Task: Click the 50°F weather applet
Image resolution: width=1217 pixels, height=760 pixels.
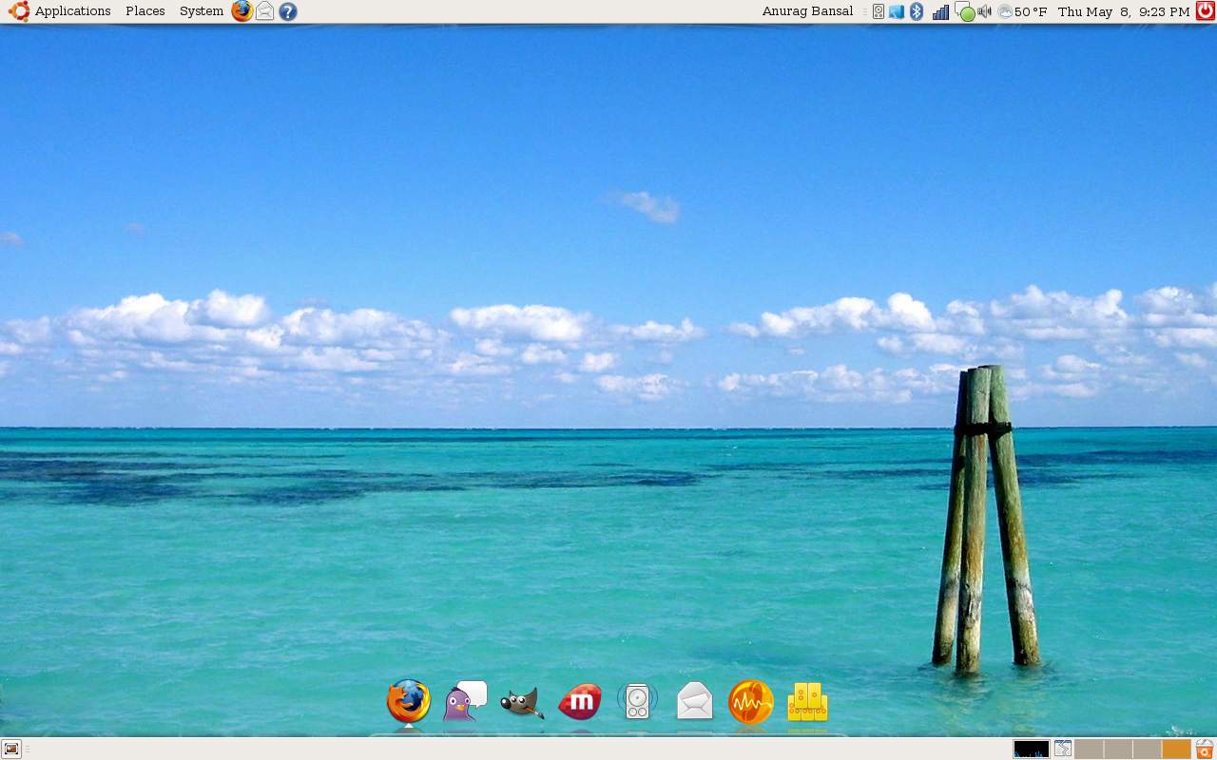Action: (x=1022, y=11)
